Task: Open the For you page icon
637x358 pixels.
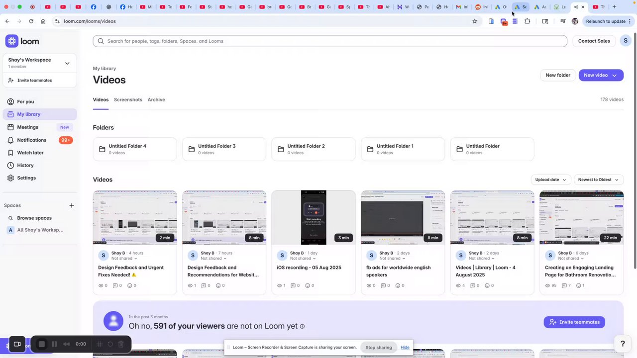Action: (x=10, y=101)
